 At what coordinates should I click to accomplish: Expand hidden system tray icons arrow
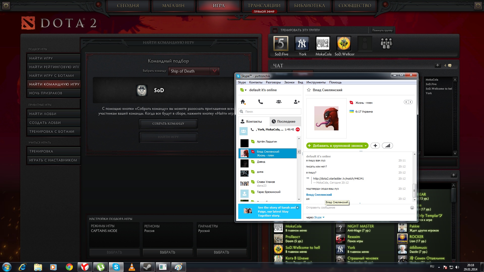pyautogui.click(x=439, y=267)
